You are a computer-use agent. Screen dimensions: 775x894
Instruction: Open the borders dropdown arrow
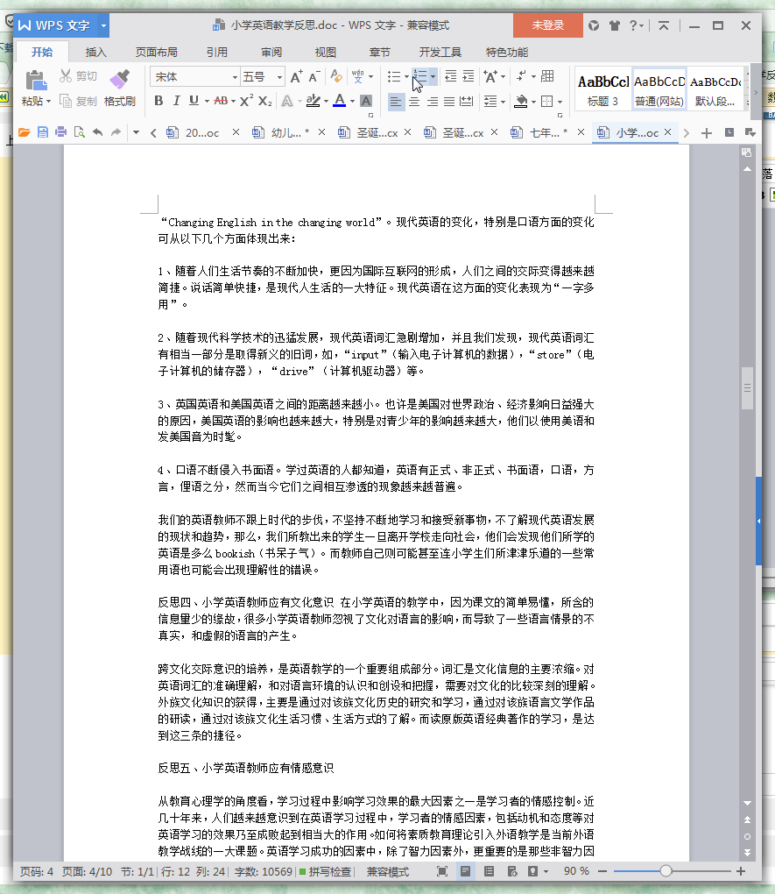point(560,102)
